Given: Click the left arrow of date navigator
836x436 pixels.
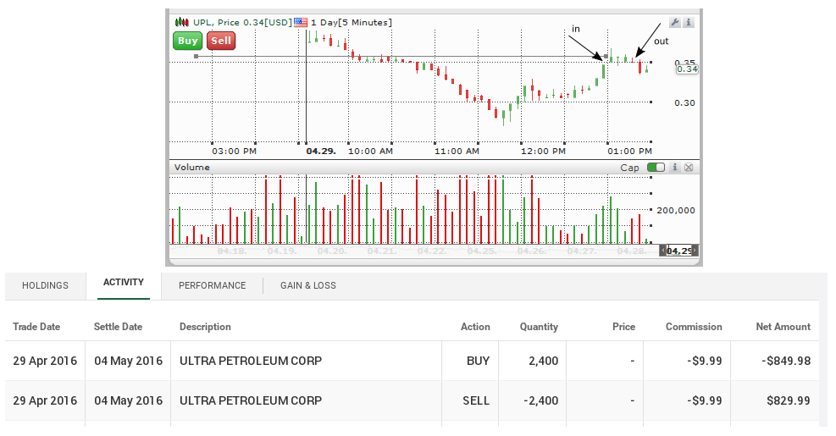Looking at the screenshot, I should click(663, 251).
